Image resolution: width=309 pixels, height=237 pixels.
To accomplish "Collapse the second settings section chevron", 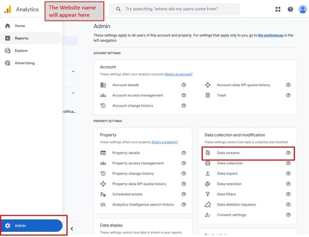I will pos(73,93).
